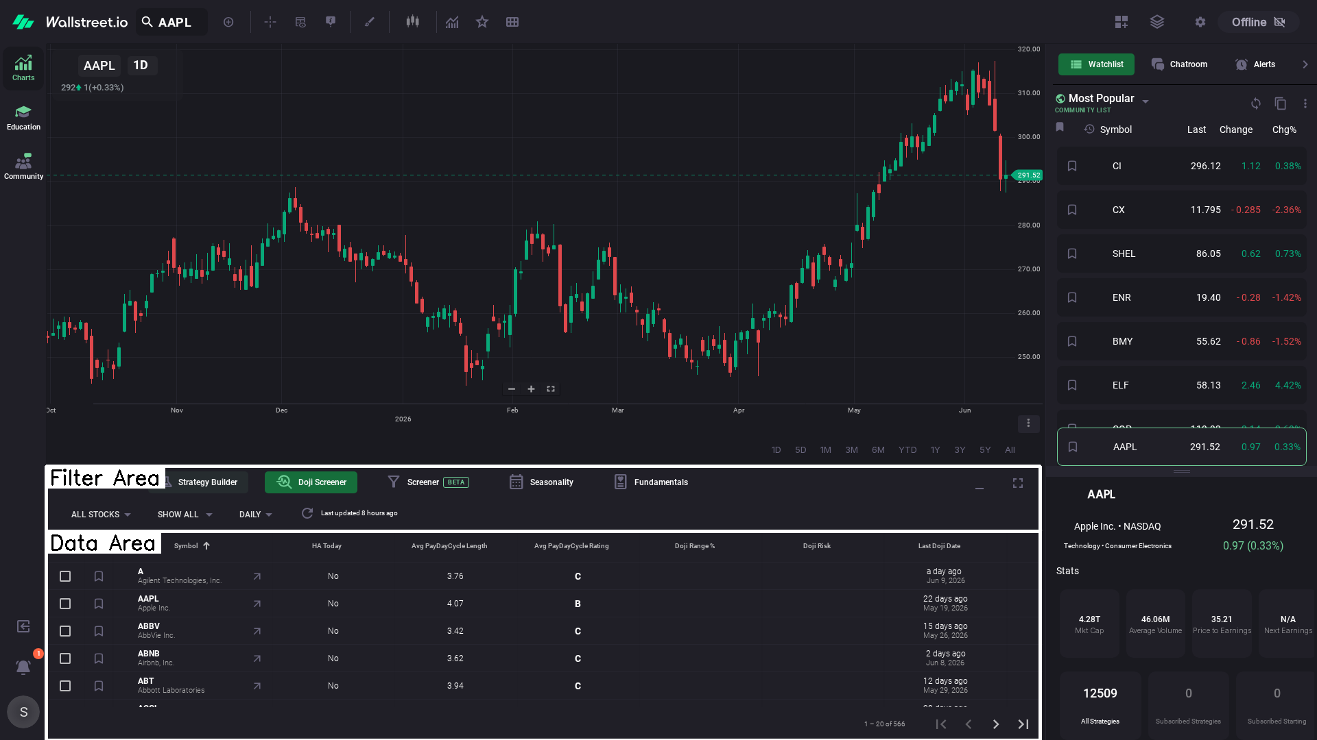Open the candlestick chart type icon
The image size is (1317, 740).
pos(412,22)
